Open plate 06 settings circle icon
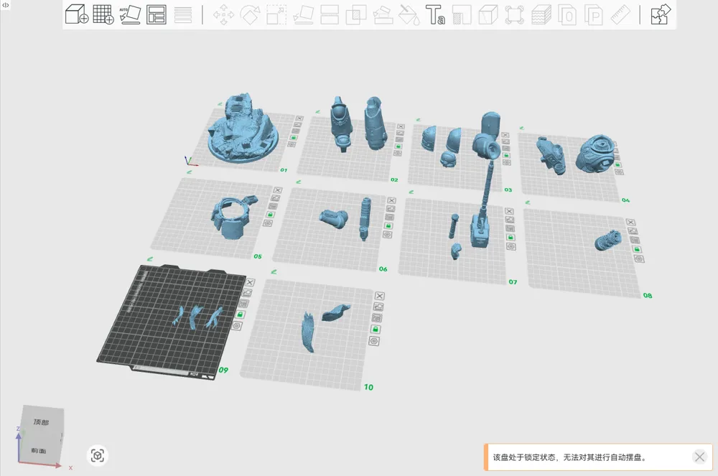The height and width of the screenshot is (476, 718). tap(388, 234)
